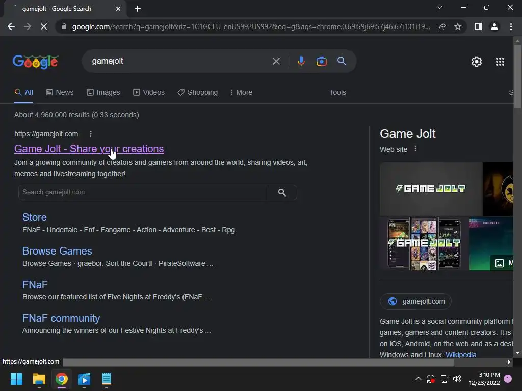View the Game Jolt phones screenshot image
The width and height of the screenshot is (522, 391).
coord(424,244)
